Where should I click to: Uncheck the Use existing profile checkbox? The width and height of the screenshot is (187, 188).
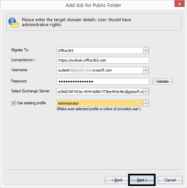pos(14,103)
